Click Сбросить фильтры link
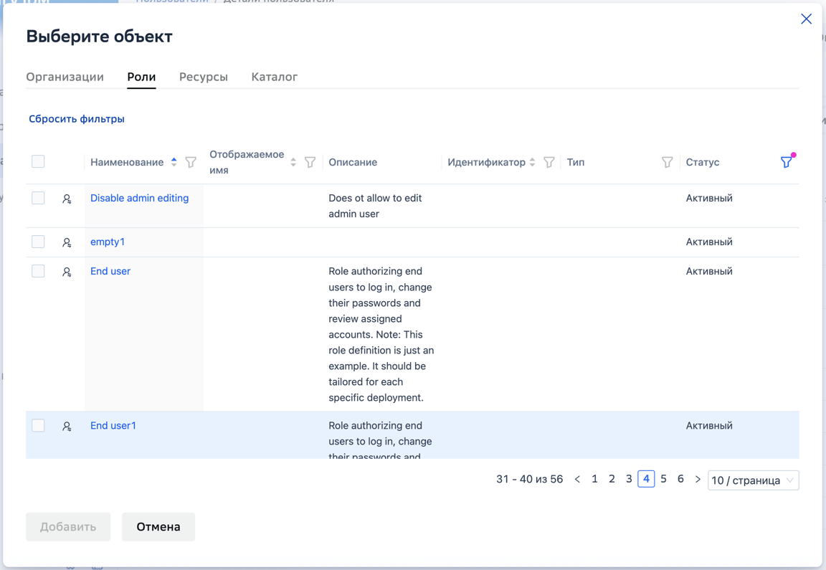The width and height of the screenshot is (826, 570). [77, 119]
